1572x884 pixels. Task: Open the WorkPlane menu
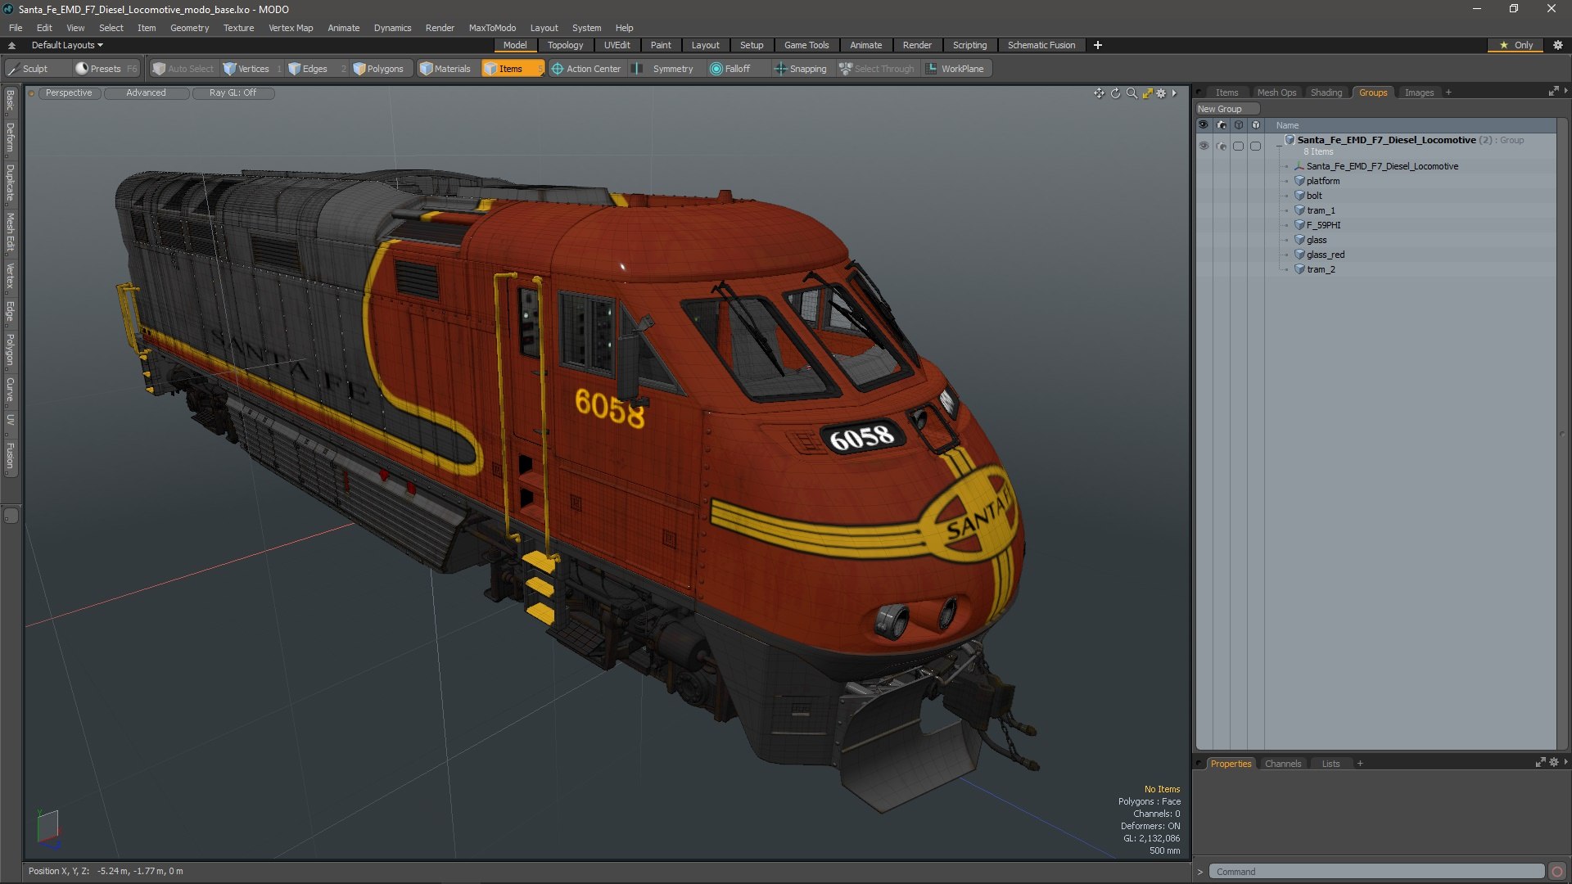[x=955, y=69]
